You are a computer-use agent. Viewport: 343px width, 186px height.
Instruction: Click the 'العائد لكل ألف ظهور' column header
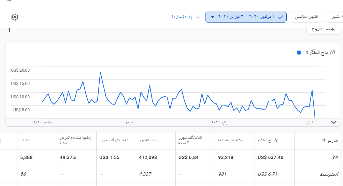[114, 141]
